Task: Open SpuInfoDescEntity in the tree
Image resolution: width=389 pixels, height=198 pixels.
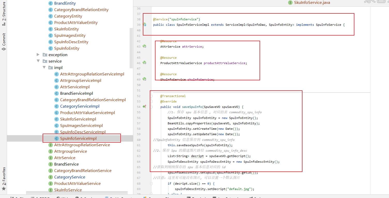Action: (71, 42)
